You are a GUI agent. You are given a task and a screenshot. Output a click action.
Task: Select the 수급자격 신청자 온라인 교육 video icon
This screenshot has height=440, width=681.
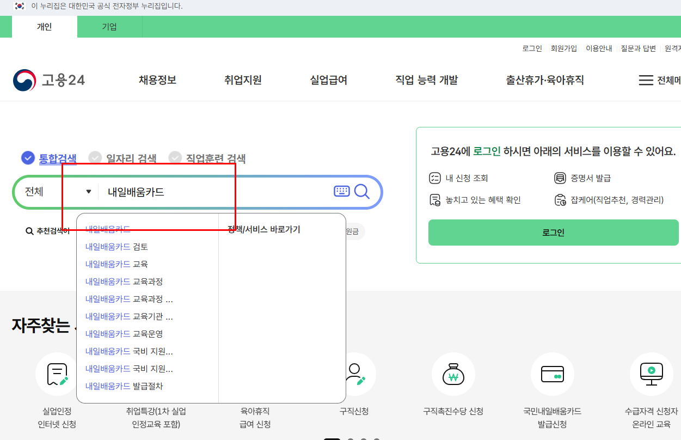pyautogui.click(x=652, y=374)
